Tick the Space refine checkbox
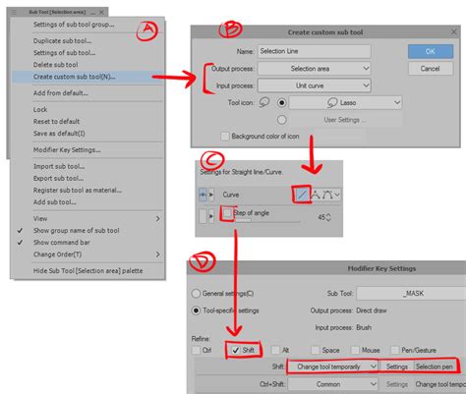This screenshot has width=466, height=394. [x=316, y=350]
